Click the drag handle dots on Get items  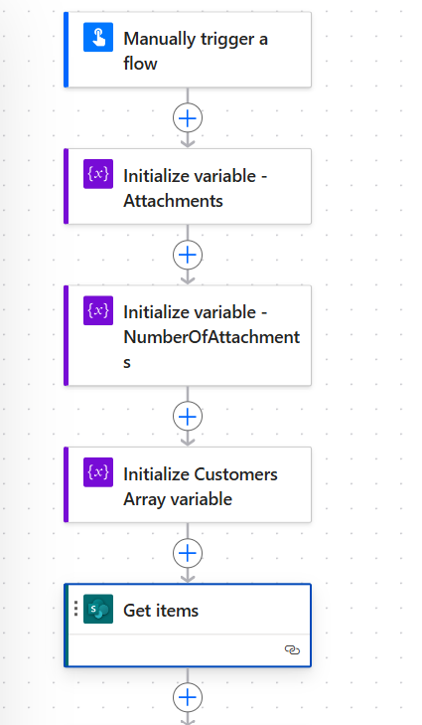pos(75,609)
